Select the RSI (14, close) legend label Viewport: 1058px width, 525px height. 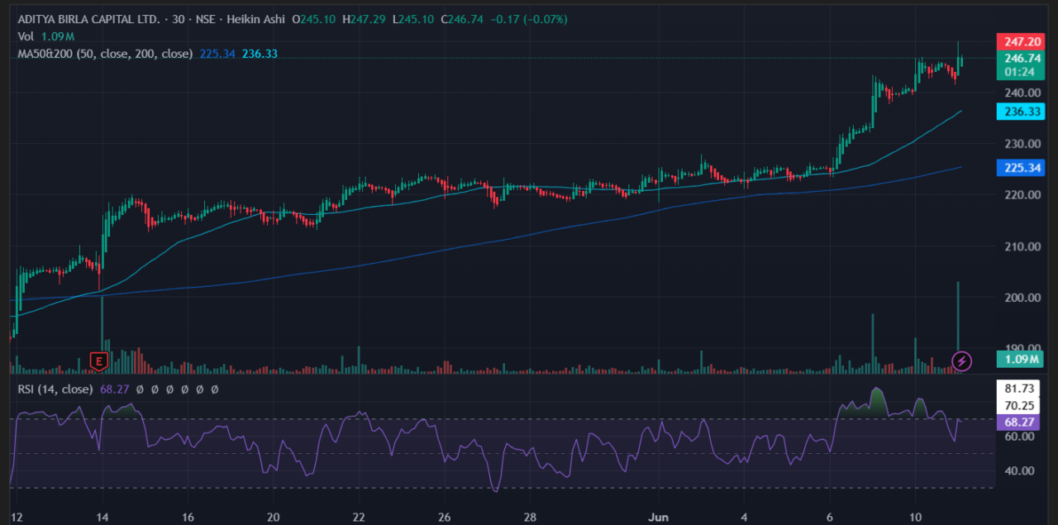click(x=55, y=389)
